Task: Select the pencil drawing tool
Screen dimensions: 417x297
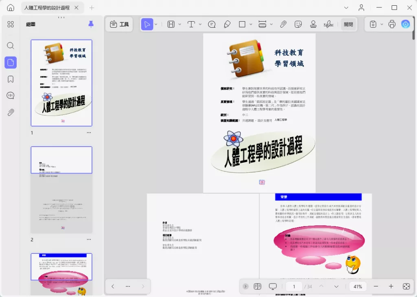Action: point(227,24)
